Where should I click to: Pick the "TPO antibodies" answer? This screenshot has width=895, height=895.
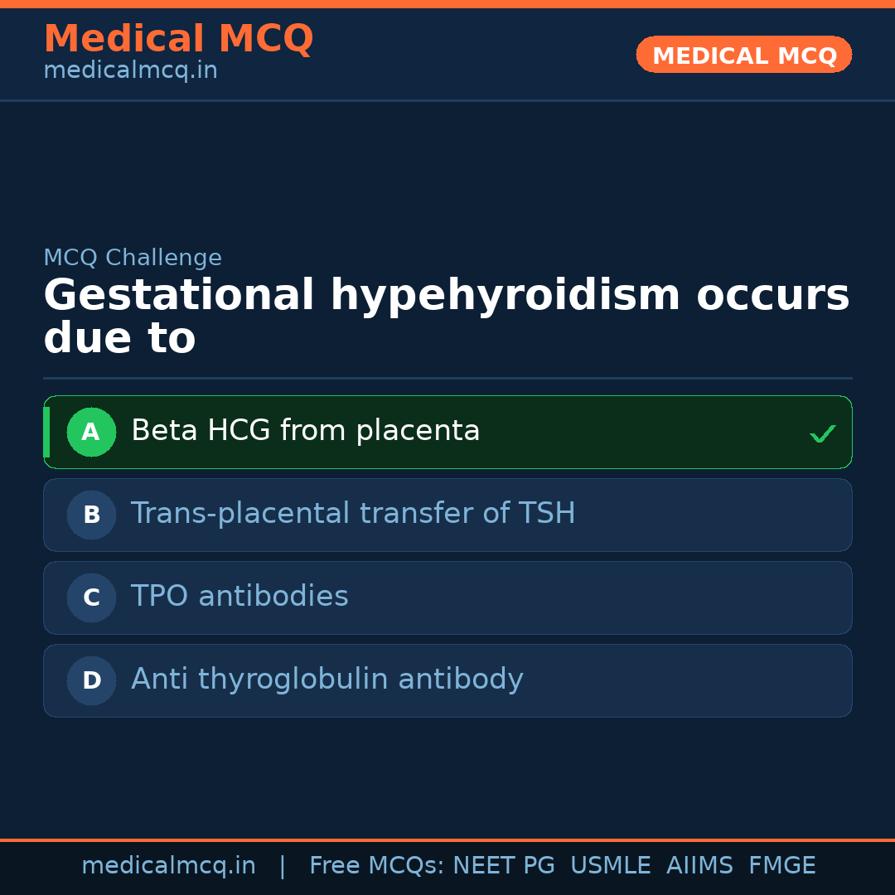pyautogui.click(x=239, y=597)
